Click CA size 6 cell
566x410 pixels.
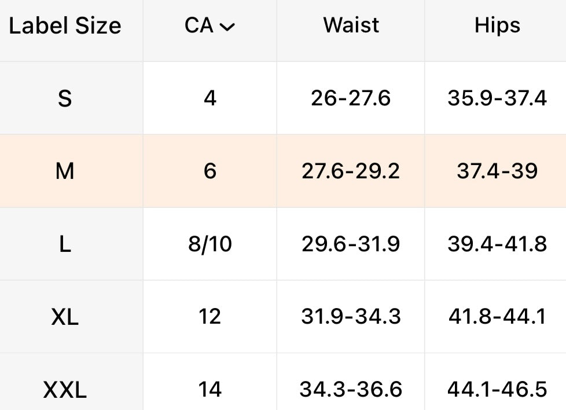point(210,171)
